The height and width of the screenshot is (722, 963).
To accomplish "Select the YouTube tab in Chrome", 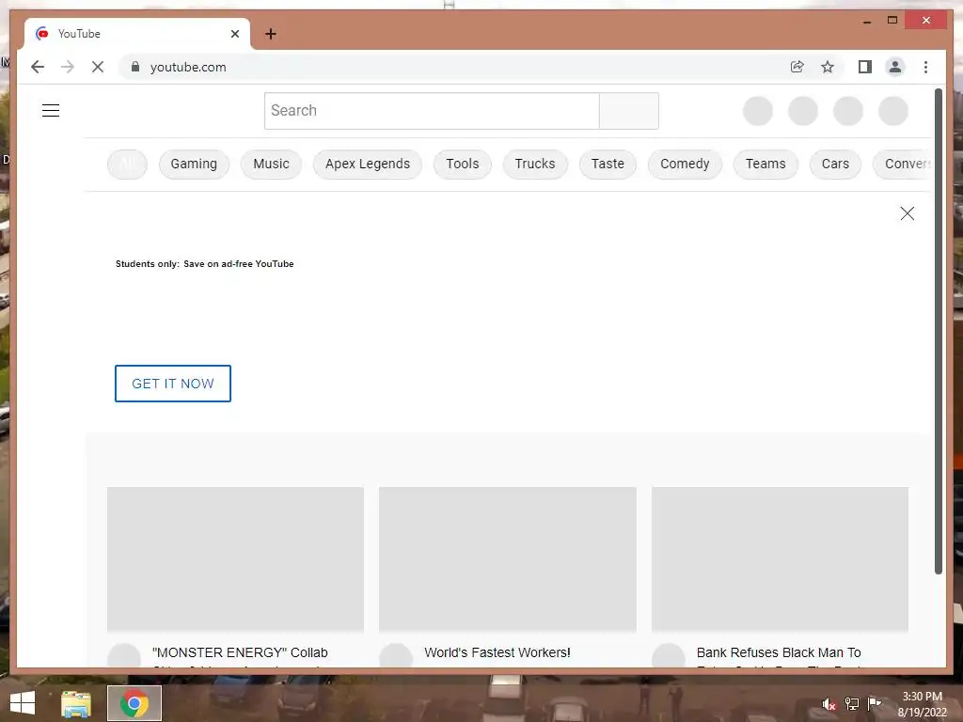I will pyautogui.click(x=137, y=34).
